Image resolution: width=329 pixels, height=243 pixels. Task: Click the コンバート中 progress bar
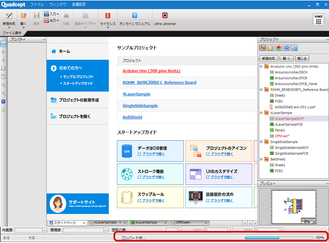(279, 238)
